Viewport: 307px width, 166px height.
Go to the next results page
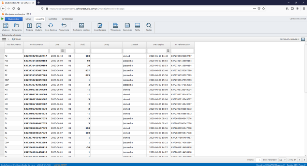coord(305,160)
